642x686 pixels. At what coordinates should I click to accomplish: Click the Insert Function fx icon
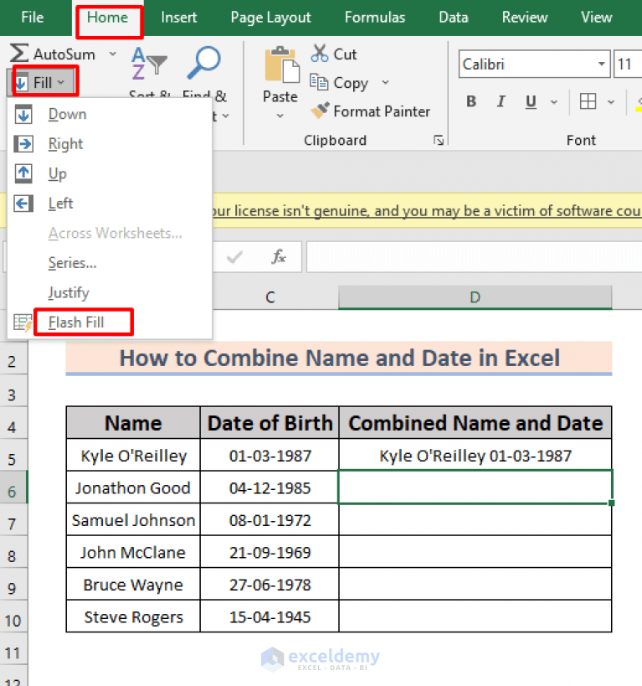click(x=279, y=257)
